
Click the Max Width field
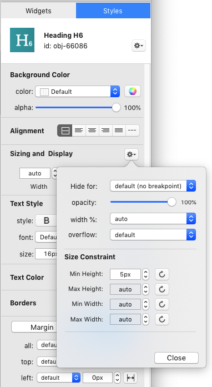(x=125, y=319)
